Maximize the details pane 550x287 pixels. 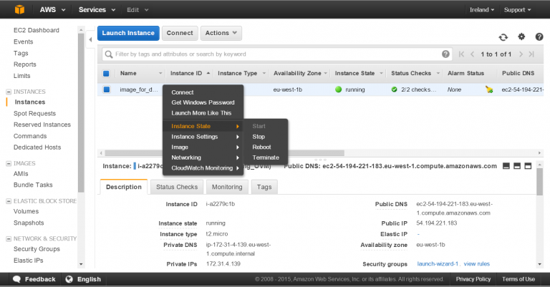[528, 166]
